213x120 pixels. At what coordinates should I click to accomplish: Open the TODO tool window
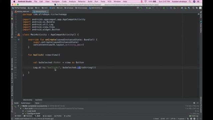click(x=18, y=116)
